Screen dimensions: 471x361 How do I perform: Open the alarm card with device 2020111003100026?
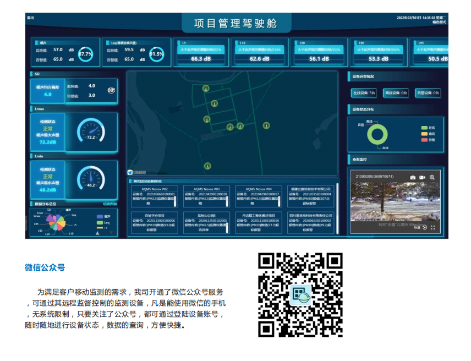(258, 223)
